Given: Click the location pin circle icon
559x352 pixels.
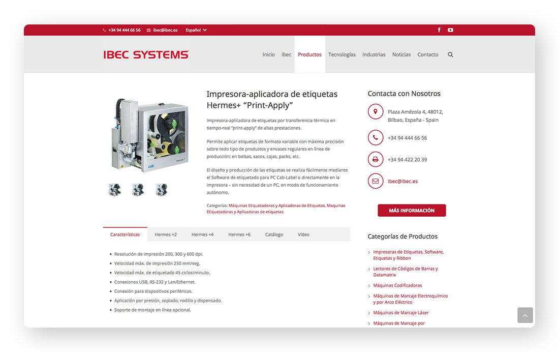Looking at the screenshot, I should click(376, 112).
